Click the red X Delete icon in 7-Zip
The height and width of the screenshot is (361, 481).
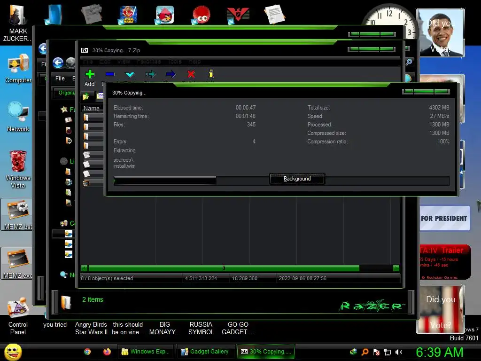tap(191, 74)
